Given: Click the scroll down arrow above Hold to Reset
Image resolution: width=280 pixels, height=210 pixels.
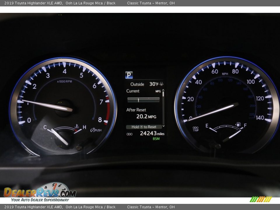Looking at the screenshot, I should [x=163, y=126].
